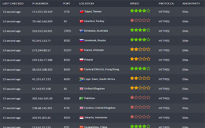Sort by LAST CHECKED column header
The image size is (205, 128).
[x=13, y=4]
